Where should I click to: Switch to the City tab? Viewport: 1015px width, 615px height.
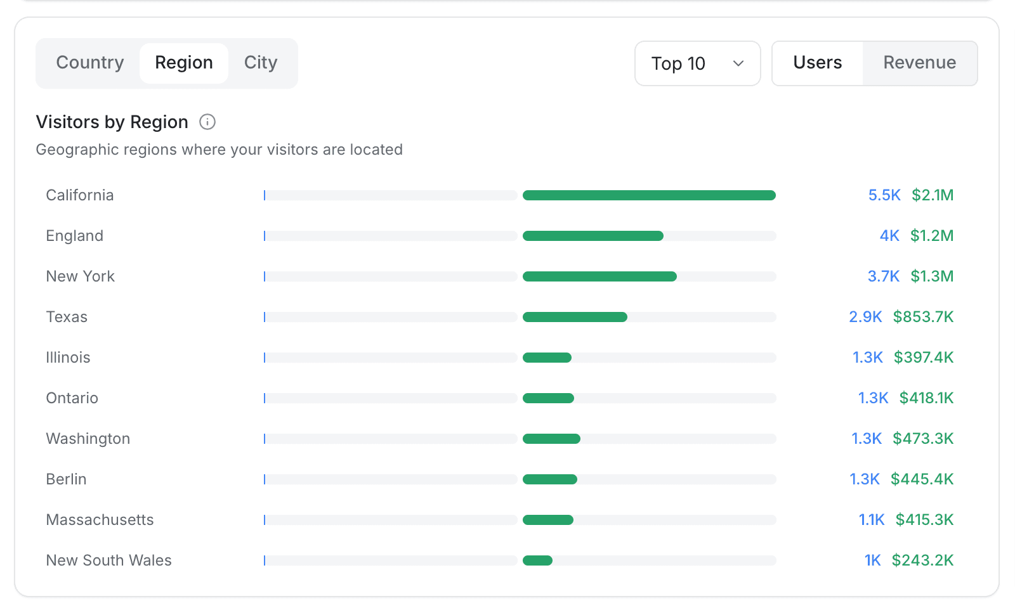pos(261,63)
